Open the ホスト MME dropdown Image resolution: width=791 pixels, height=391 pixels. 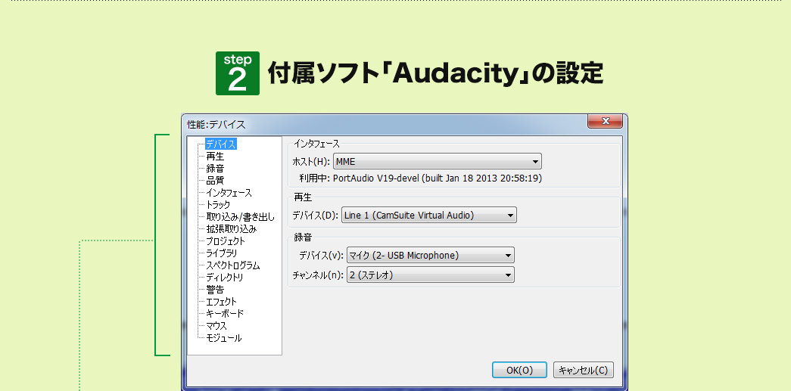coord(438,161)
